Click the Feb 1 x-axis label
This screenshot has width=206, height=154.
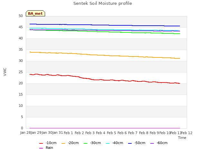(x=68, y=133)
